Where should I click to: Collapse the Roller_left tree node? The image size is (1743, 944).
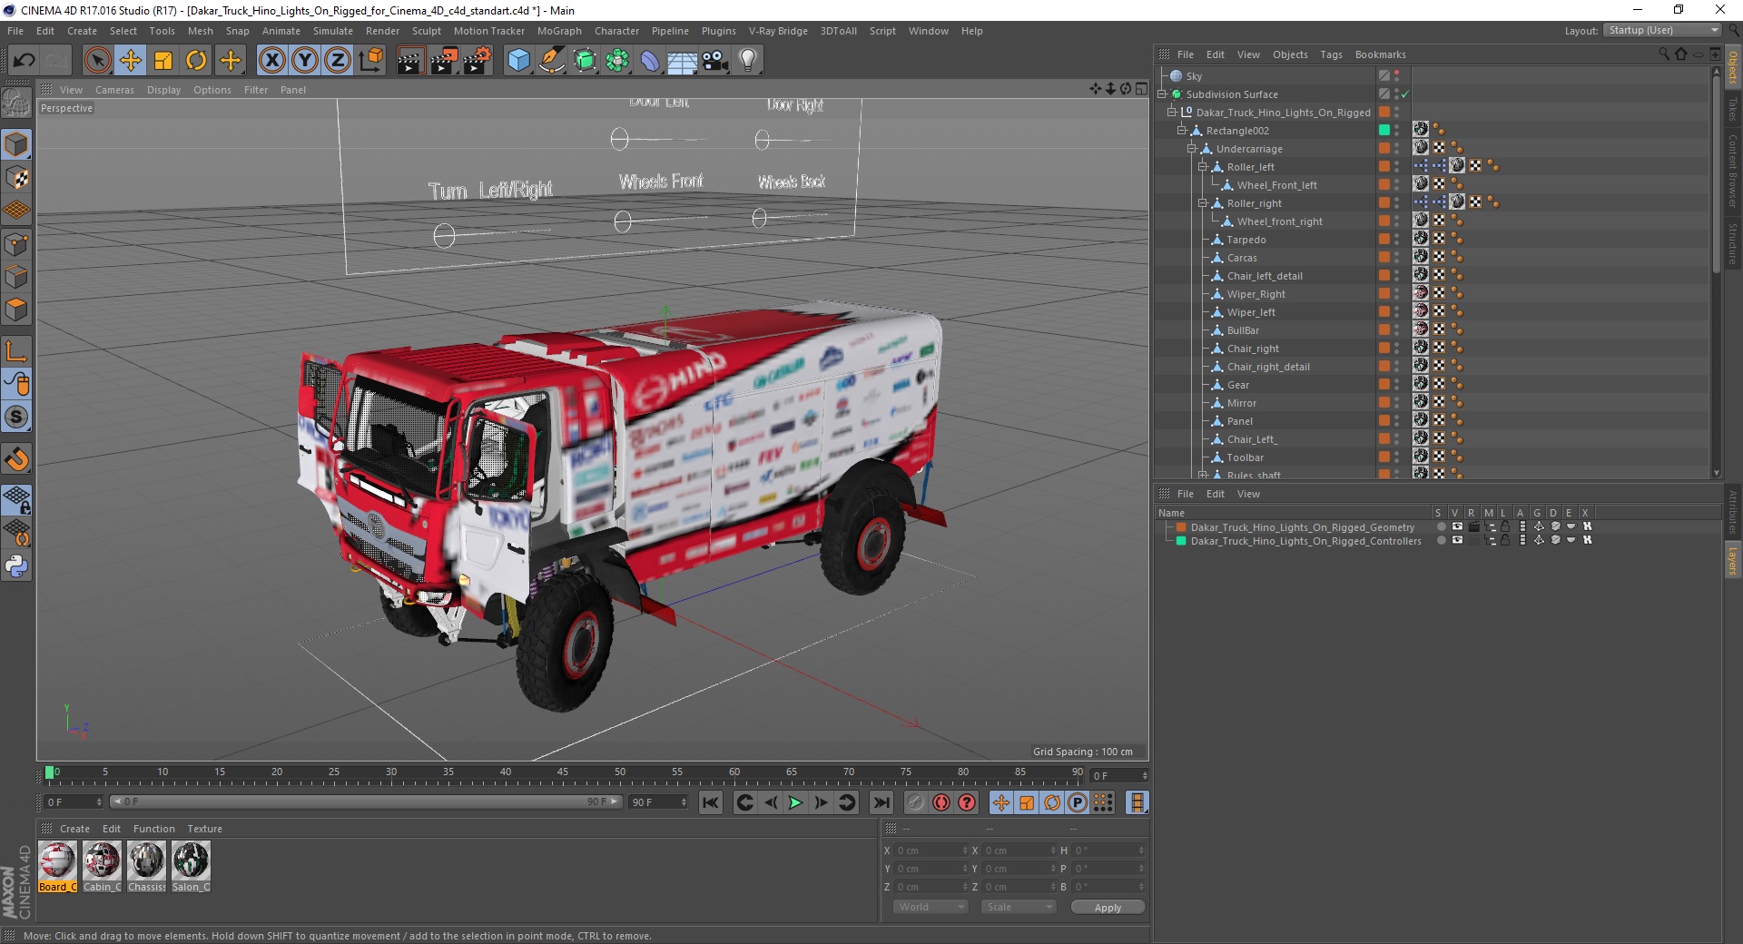[x=1202, y=167]
